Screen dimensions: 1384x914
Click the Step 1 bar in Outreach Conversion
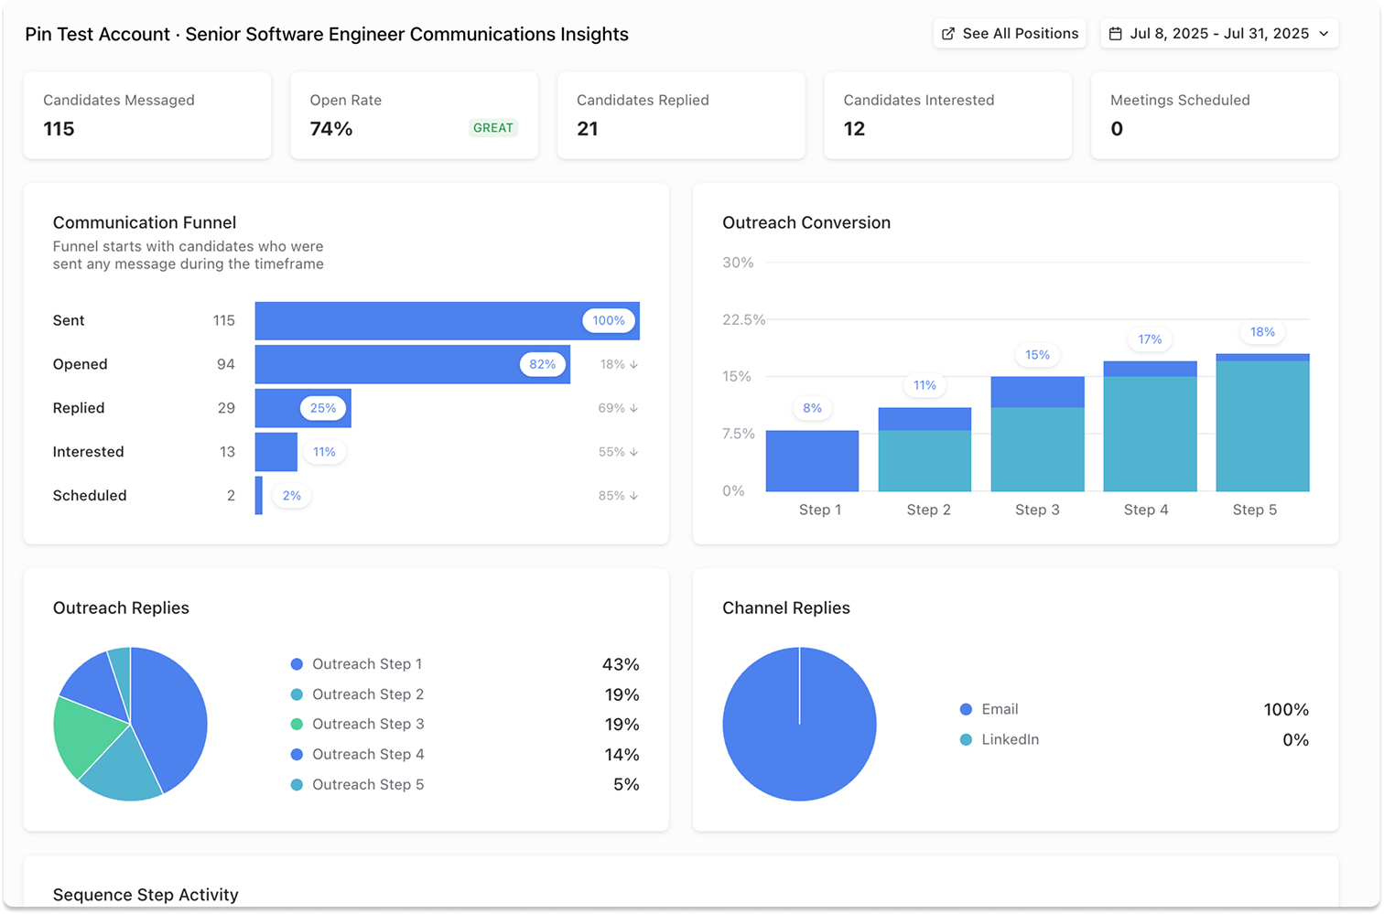tap(812, 461)
